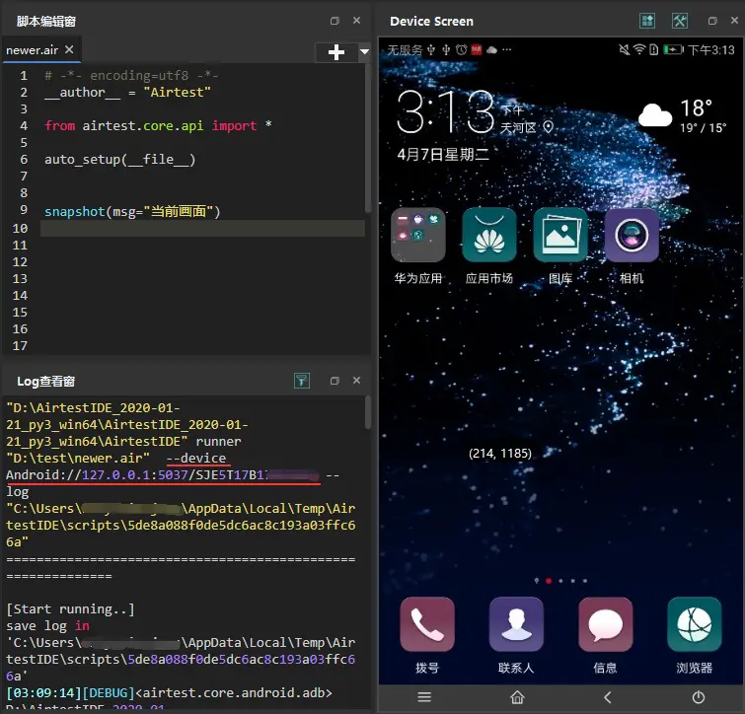Add a new script with the plus button

336,52
